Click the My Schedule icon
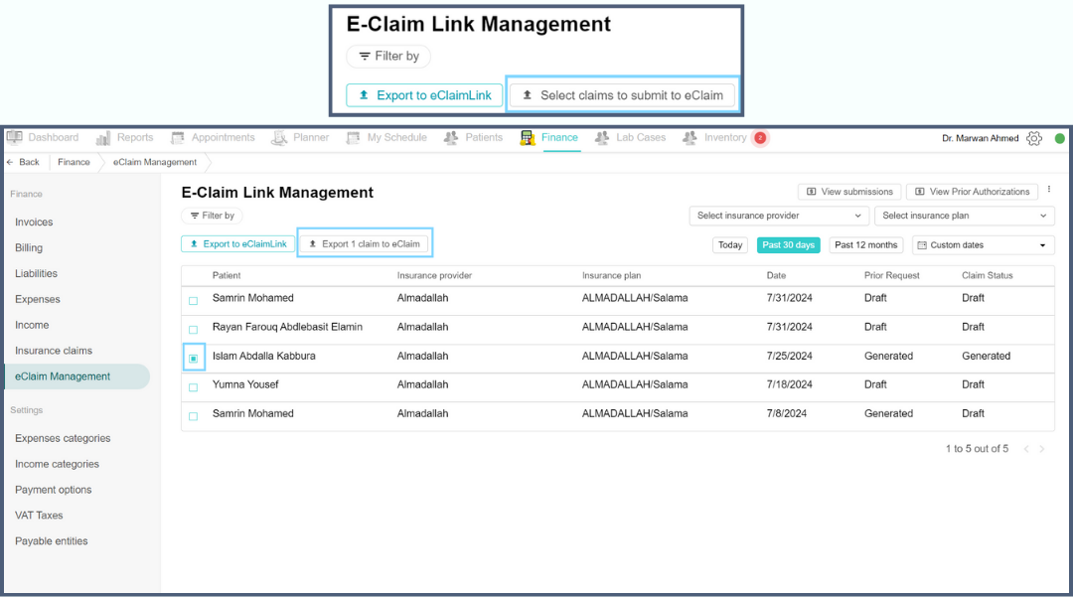The image size is (1073, 597). coord(353,138)
